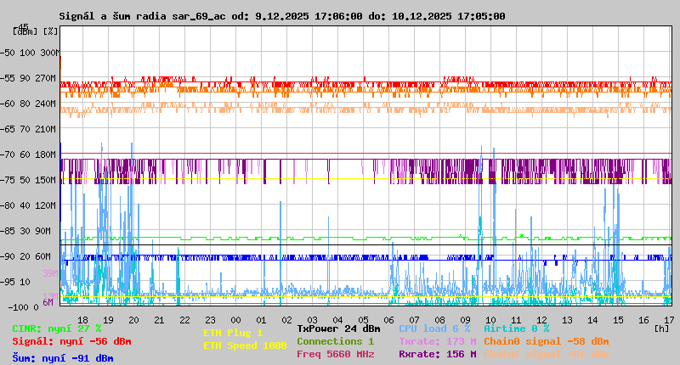Click the "00" midnight label on the time axis
680x365 pixels.
[235, 320]
